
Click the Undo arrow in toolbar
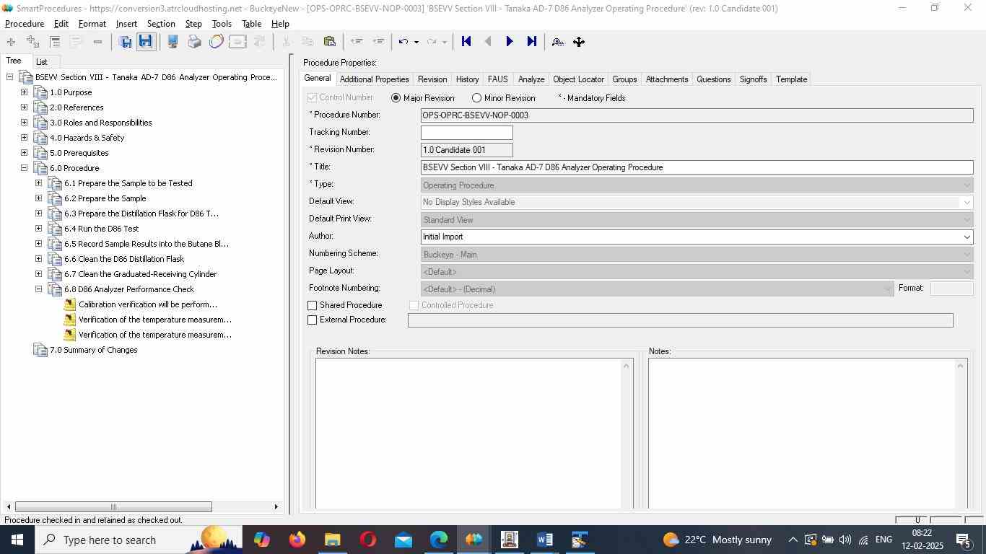coord(403,42)
